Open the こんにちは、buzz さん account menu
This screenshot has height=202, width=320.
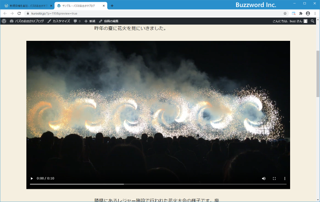290,21
